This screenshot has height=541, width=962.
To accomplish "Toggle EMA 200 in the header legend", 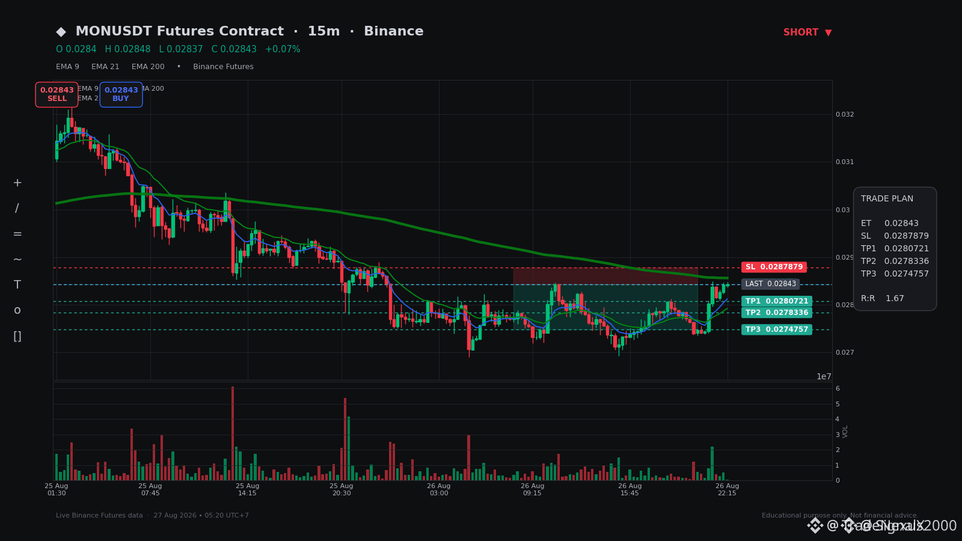I will pyautogui.click(x=148, y=67).
